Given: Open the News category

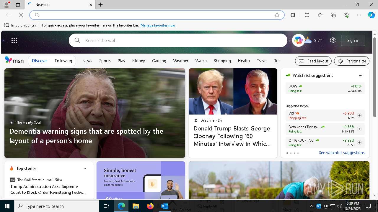Looking at the screenshot, I should (87, 61).
